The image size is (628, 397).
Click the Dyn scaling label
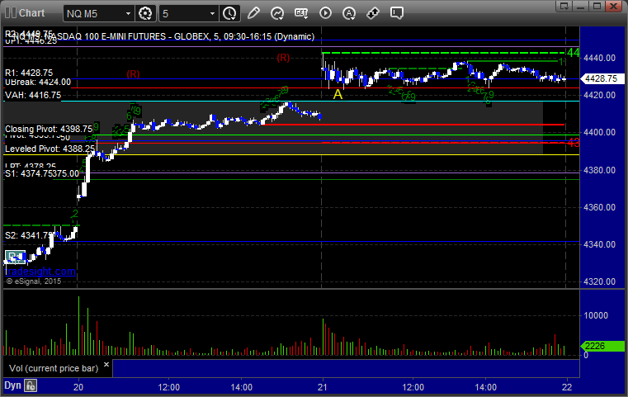click(x=12, y=385)
